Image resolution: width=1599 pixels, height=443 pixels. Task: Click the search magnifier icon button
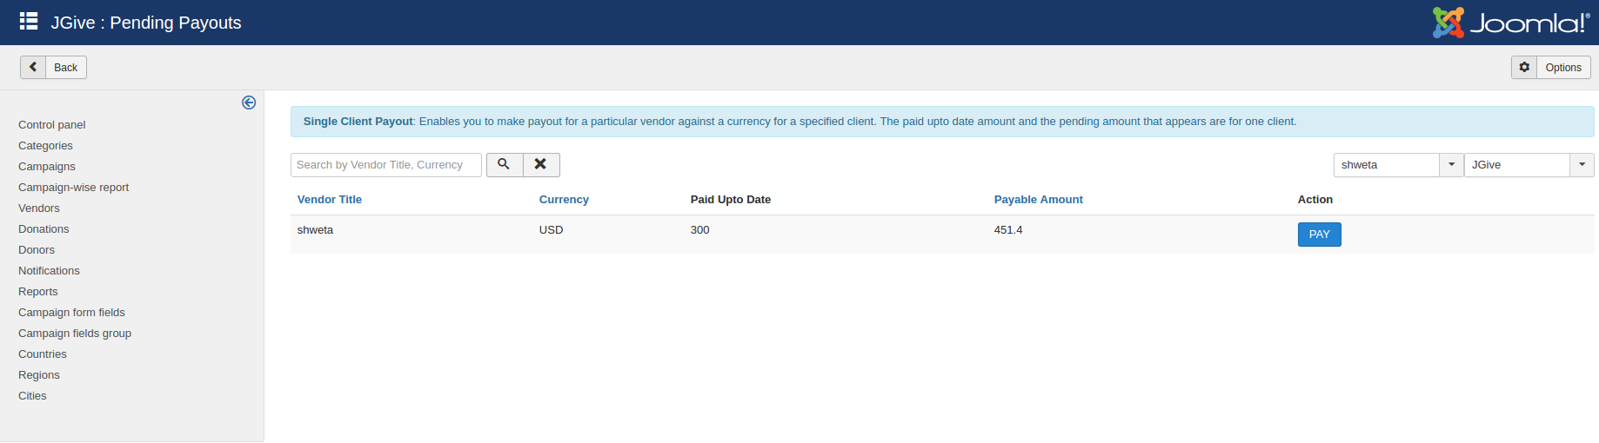click(504, 164)
